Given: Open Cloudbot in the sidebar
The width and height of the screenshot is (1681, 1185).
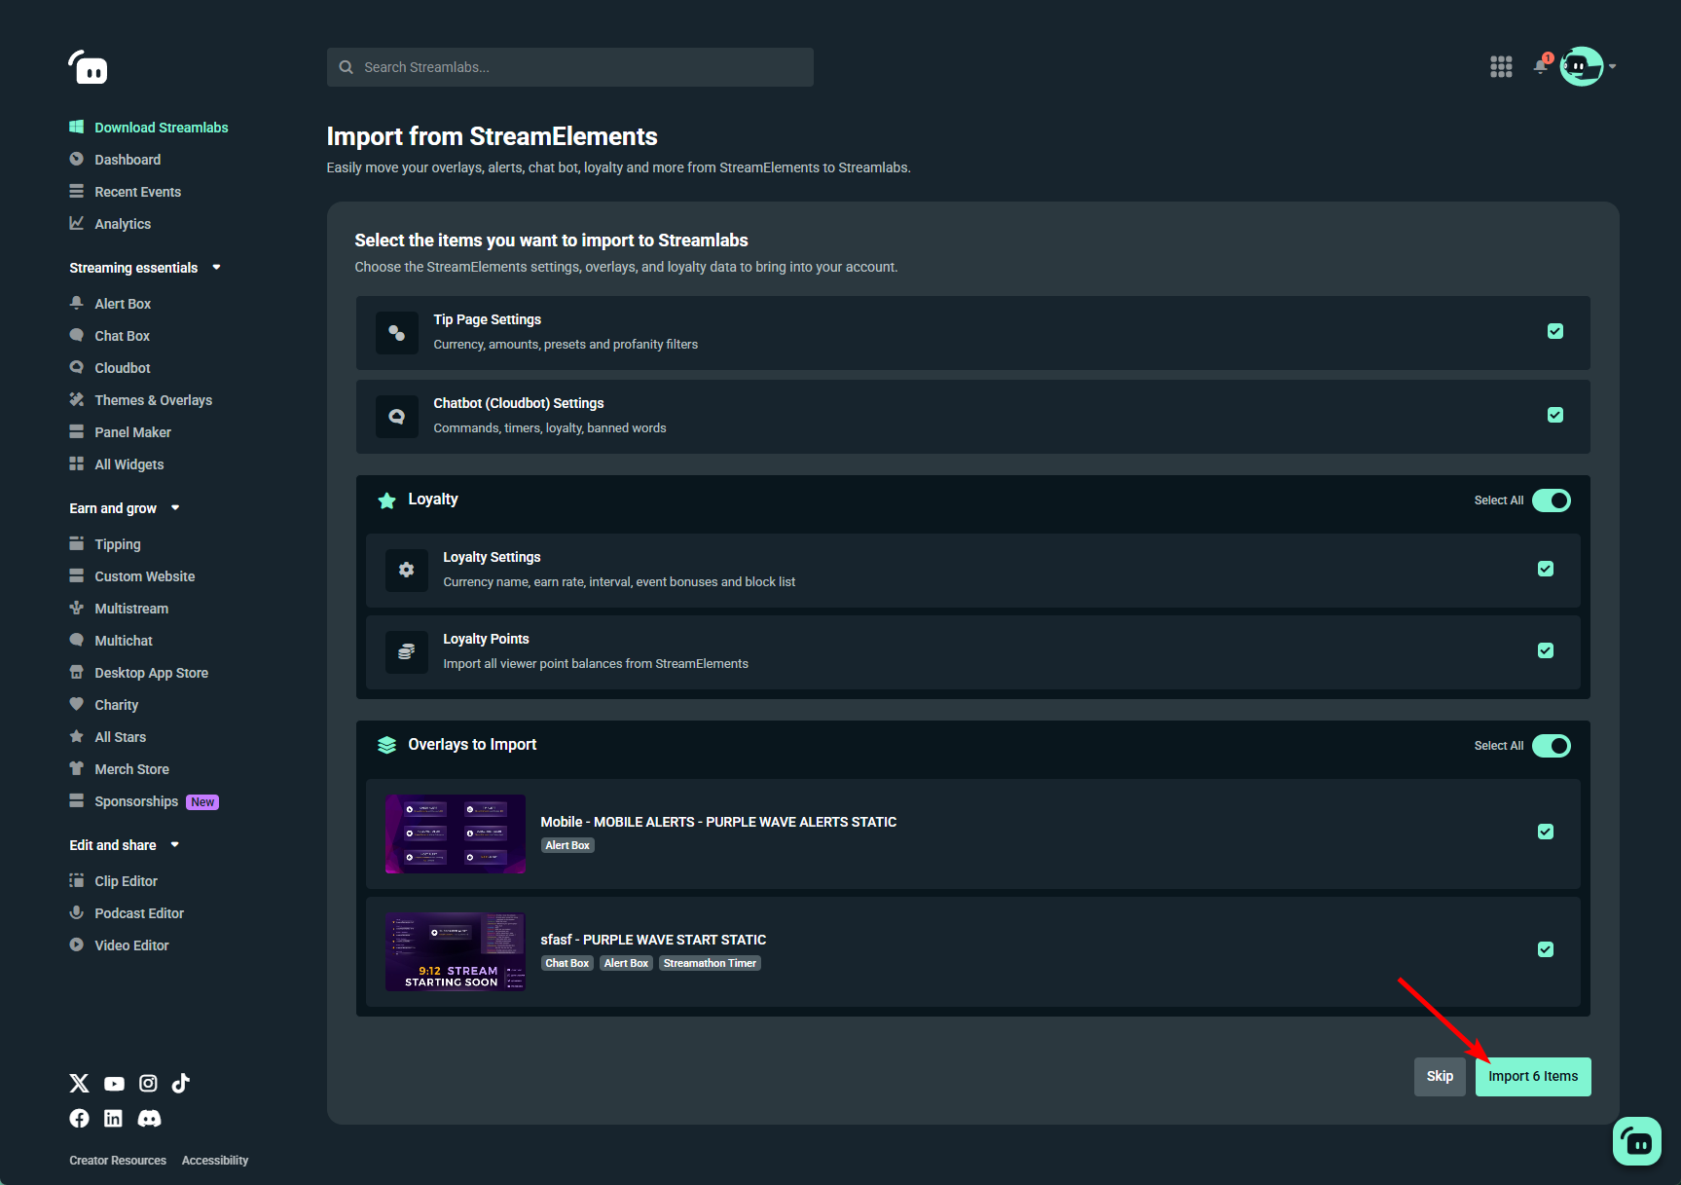Looking at the screenshot, I should pyautogui.click(x=110, y=368).
